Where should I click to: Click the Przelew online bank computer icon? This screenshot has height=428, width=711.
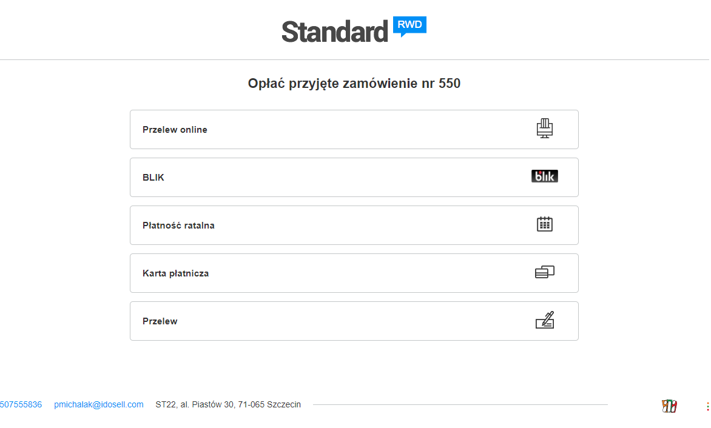click(545, 129)
